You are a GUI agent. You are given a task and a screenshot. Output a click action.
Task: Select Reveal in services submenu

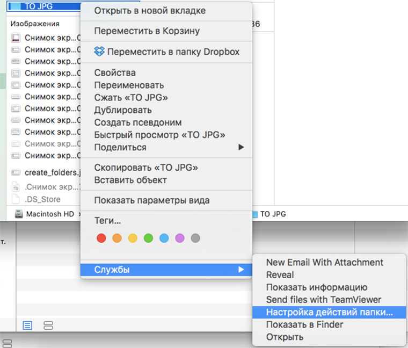coord(329,275)
